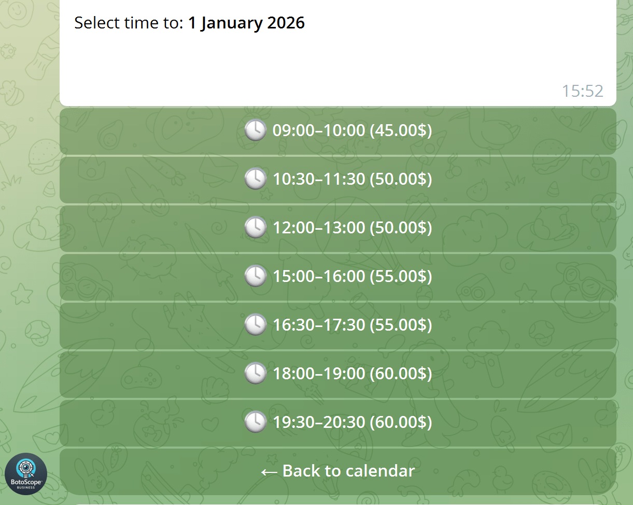
Task: Click the clock icon on the 09:00–10:00 slot
Action: 255,130
